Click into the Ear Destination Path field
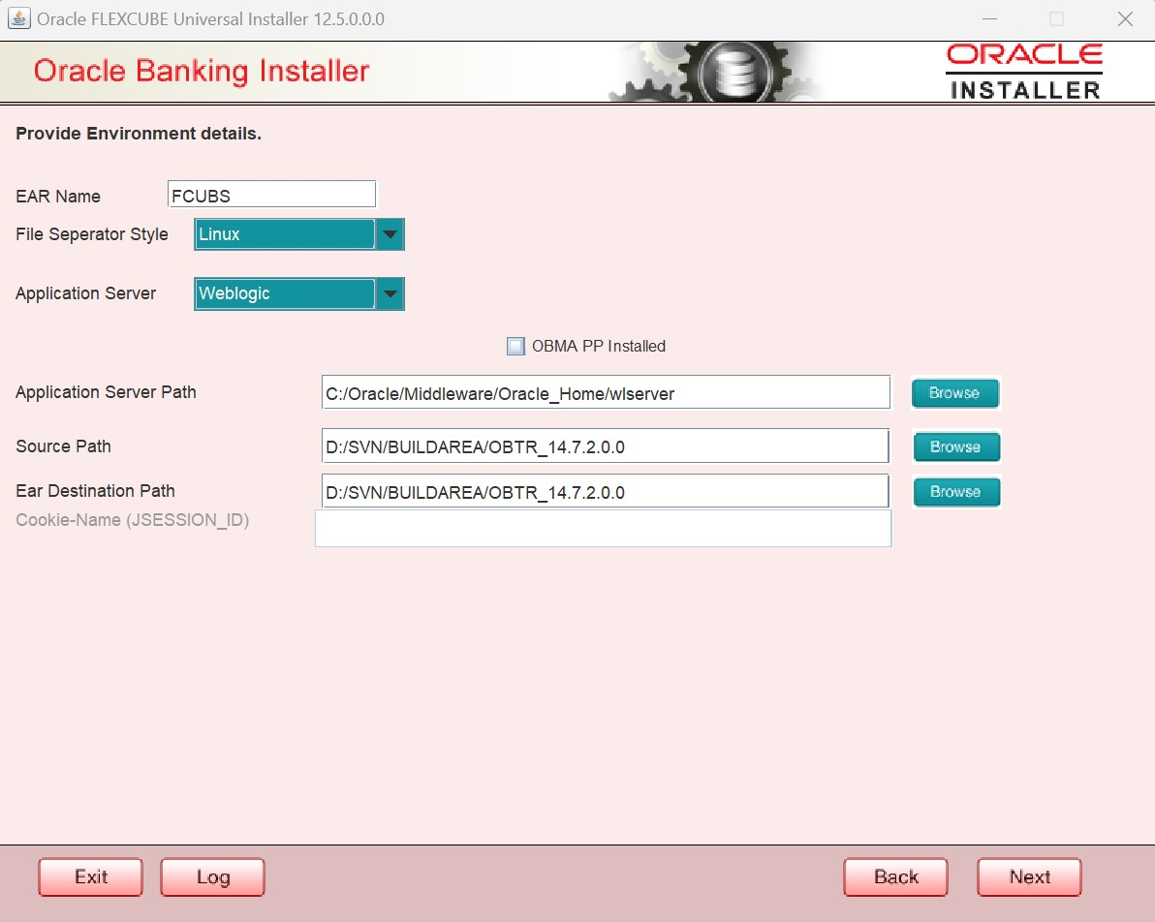1155x922 pixels. (x=606, y=491)
